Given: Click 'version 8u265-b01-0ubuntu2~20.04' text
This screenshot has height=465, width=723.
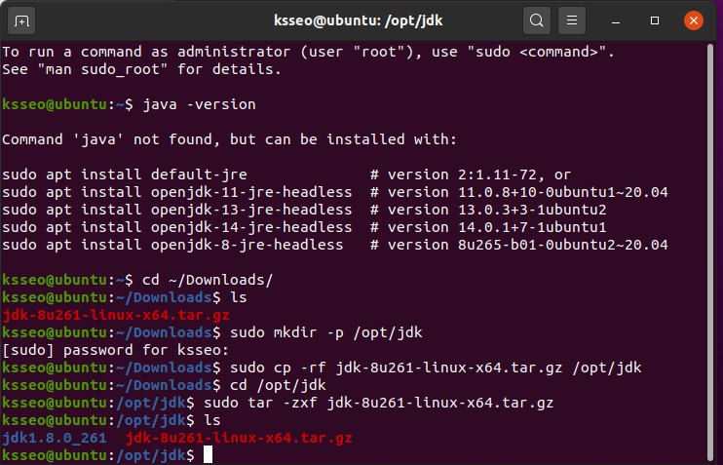Looking at the screenshot, I should coord(527,245).
